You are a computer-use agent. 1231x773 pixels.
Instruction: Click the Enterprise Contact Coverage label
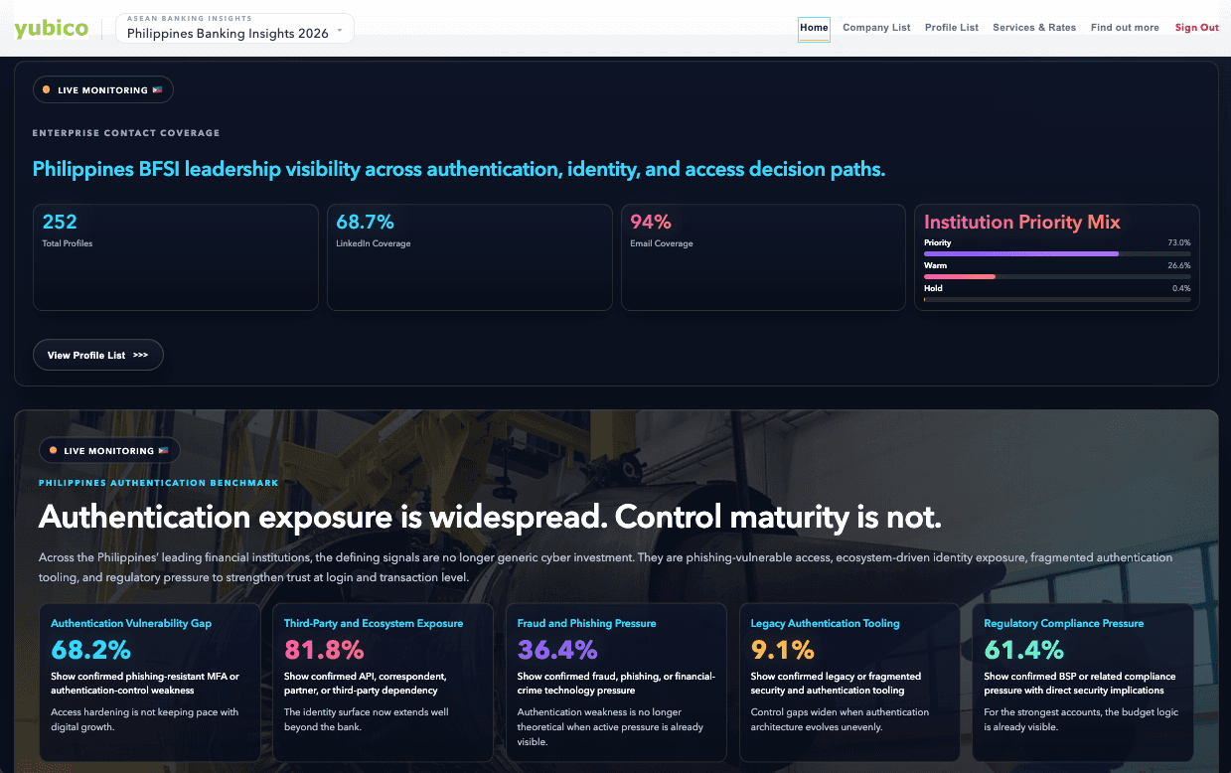tap(126, 133)
